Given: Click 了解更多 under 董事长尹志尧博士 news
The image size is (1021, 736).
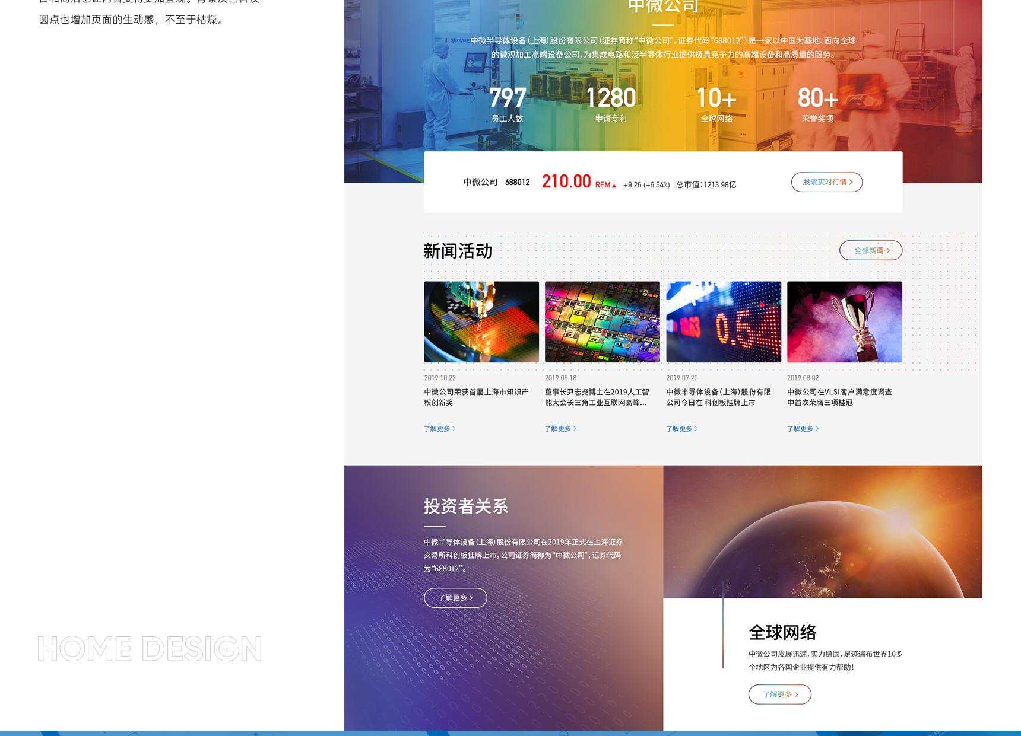Looking at the screenshot, I should (x=561, y=428).
